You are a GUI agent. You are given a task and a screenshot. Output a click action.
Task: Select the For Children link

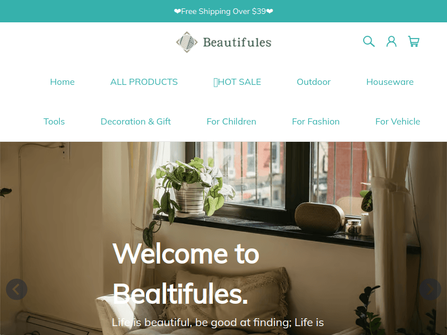(231, 122)
